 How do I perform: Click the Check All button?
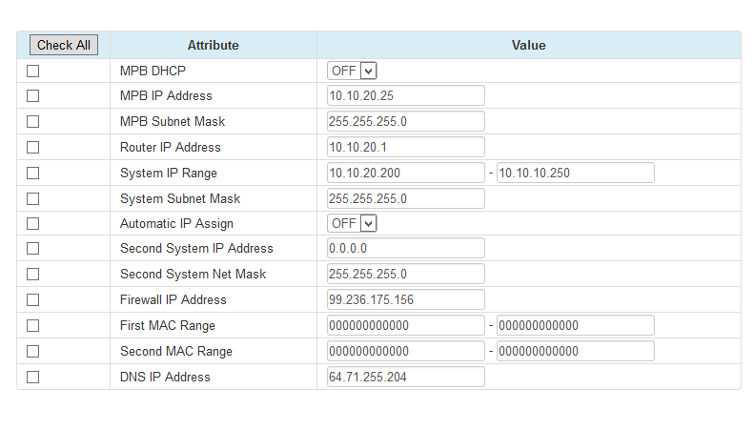tap(64, 45)
